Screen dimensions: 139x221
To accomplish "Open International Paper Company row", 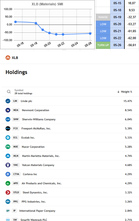I will 70,211.
